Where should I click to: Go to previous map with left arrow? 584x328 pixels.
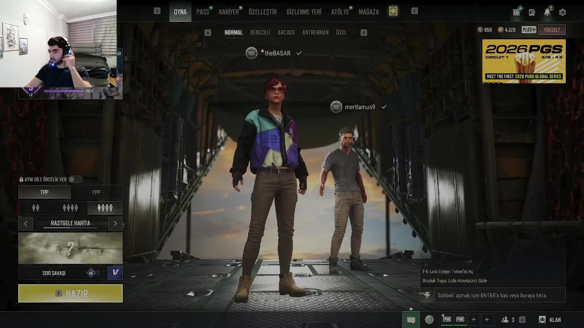click(26, 223)
